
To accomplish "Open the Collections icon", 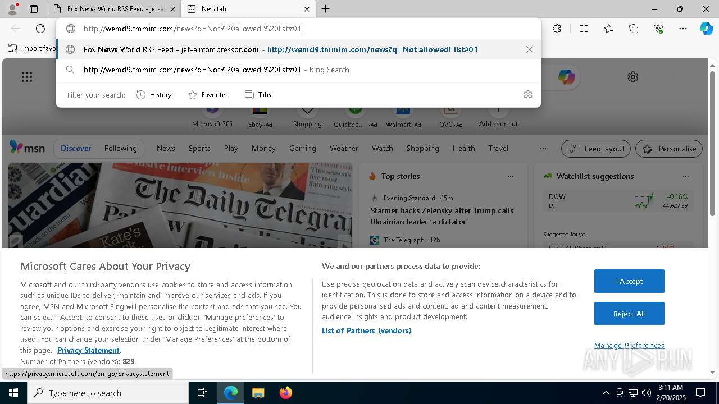I will (x=634, y=29).
